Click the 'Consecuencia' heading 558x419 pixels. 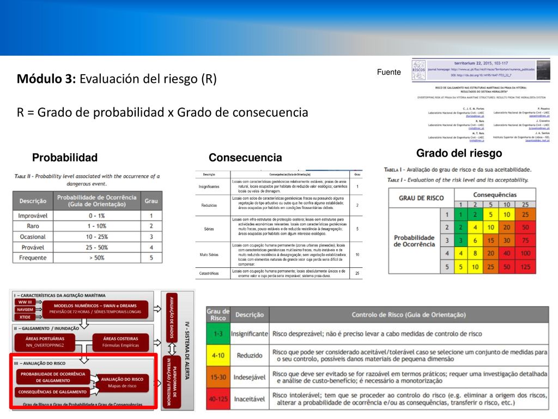[x=245, y=158]
